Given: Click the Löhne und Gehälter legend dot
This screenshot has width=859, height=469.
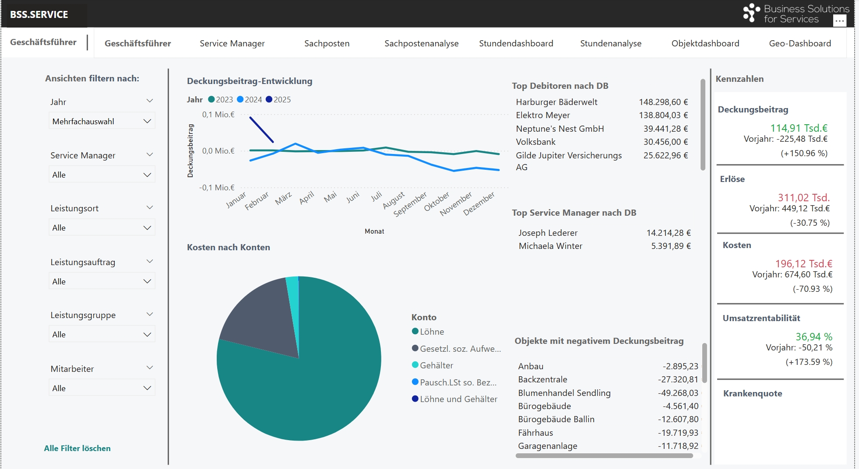Looking at the screenshot, I should point(415,399).
